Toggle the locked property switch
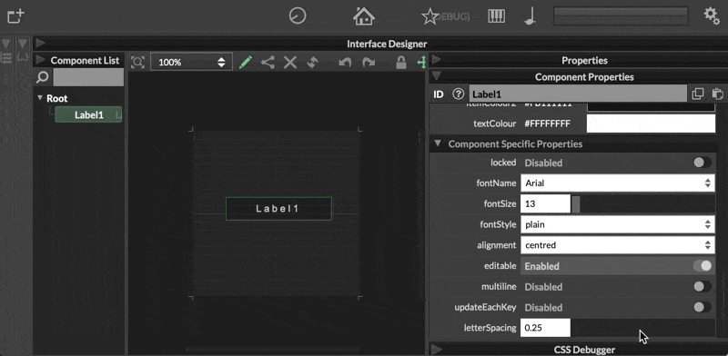The image size is (728, 356). pos(702,163)
